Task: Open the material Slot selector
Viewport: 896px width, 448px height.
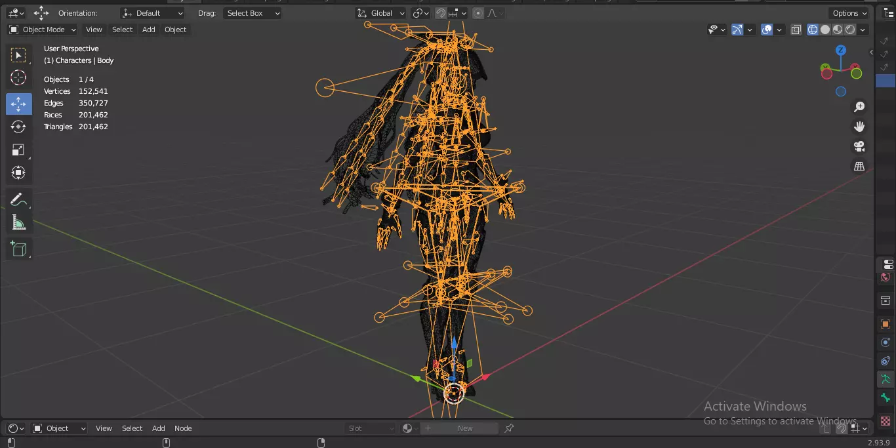Action: pyautogui.click(x=371, y=428)
